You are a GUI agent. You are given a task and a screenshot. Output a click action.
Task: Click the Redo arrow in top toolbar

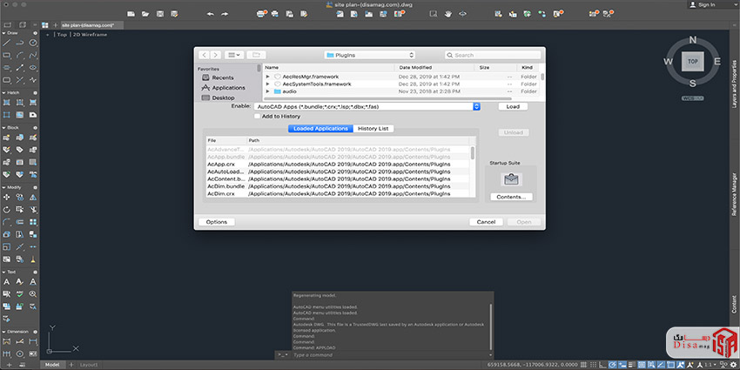(x=224, y=14)
